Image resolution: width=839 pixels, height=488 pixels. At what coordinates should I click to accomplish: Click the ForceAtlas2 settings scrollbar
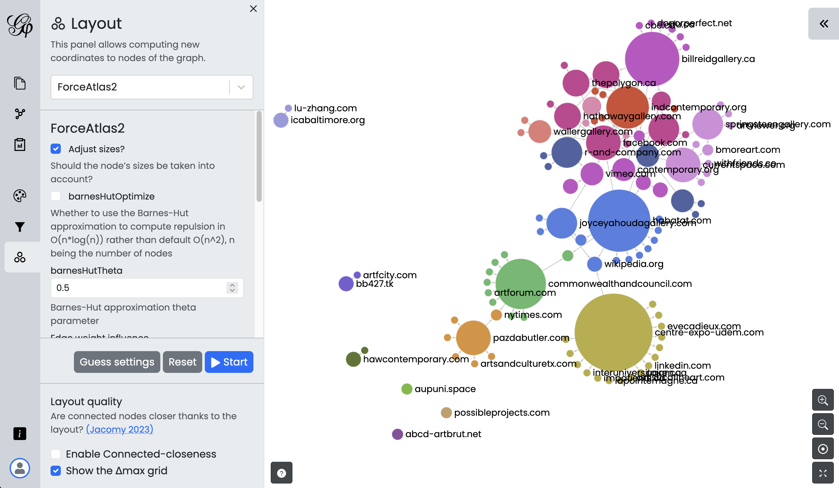259,156
